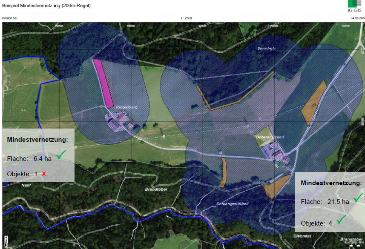This screenshot has width=365, height=249.
Task: Select the magenta strip parcel near Rengelberg
Action: tap(103, 83)
